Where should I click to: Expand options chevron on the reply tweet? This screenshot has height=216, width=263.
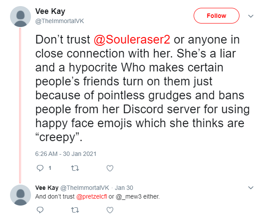251,188
